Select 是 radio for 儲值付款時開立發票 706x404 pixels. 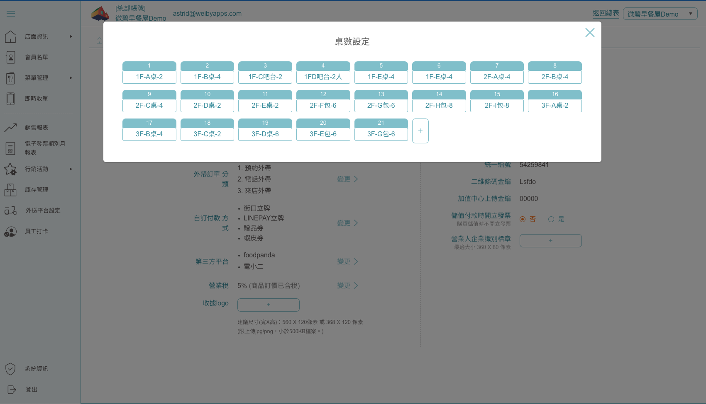point(551,219)
